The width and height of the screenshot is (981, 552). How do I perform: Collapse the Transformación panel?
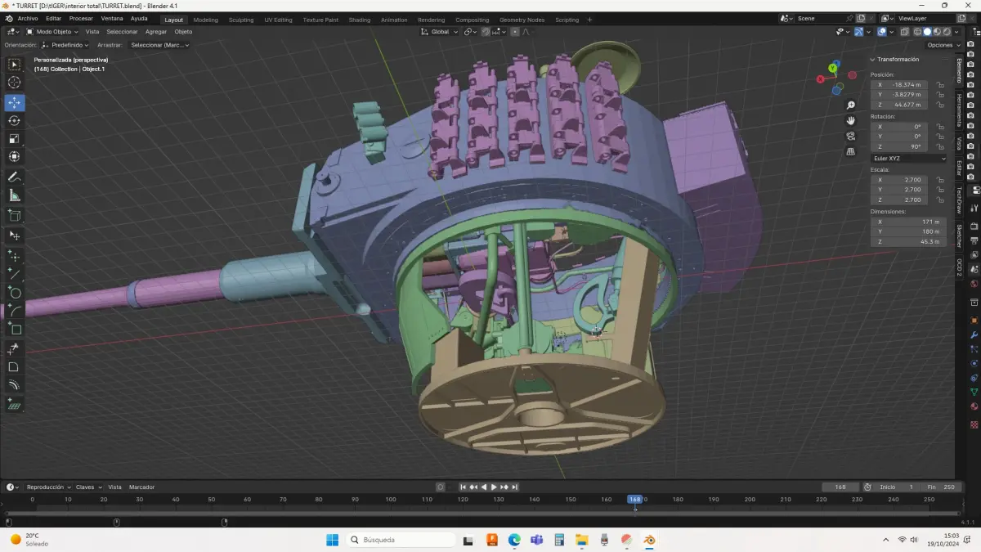click(894, 59)
